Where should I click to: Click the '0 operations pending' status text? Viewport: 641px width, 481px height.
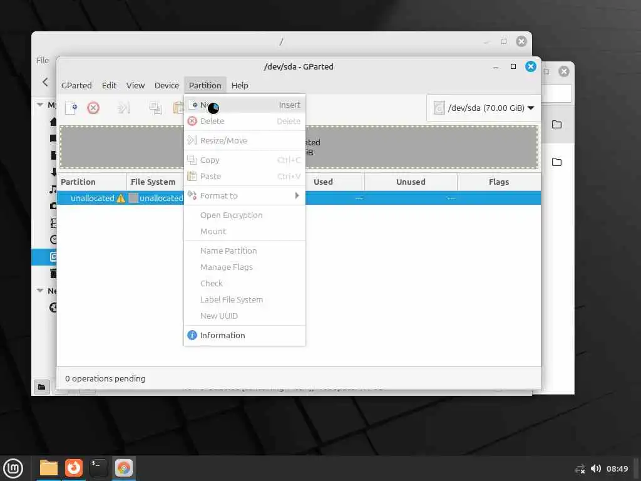click(x=105, y=379)
